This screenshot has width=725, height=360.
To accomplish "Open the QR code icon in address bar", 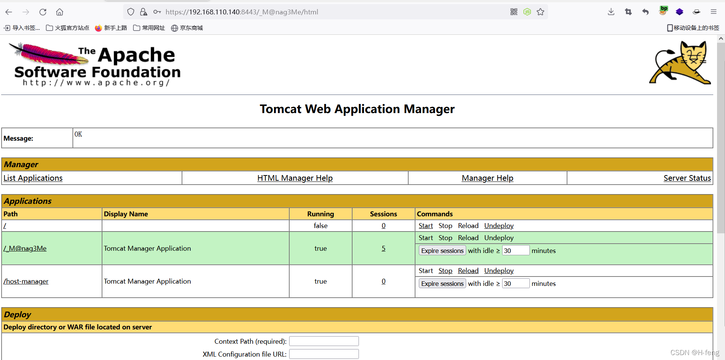I will (x=514, y=12).
